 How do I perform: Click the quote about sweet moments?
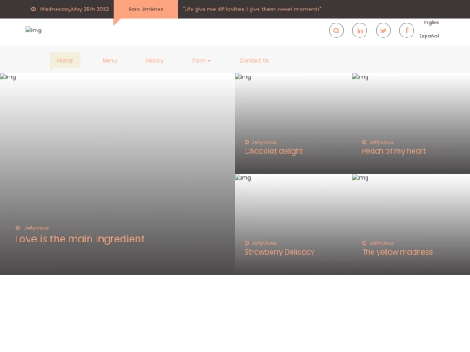tap(252, 10)
